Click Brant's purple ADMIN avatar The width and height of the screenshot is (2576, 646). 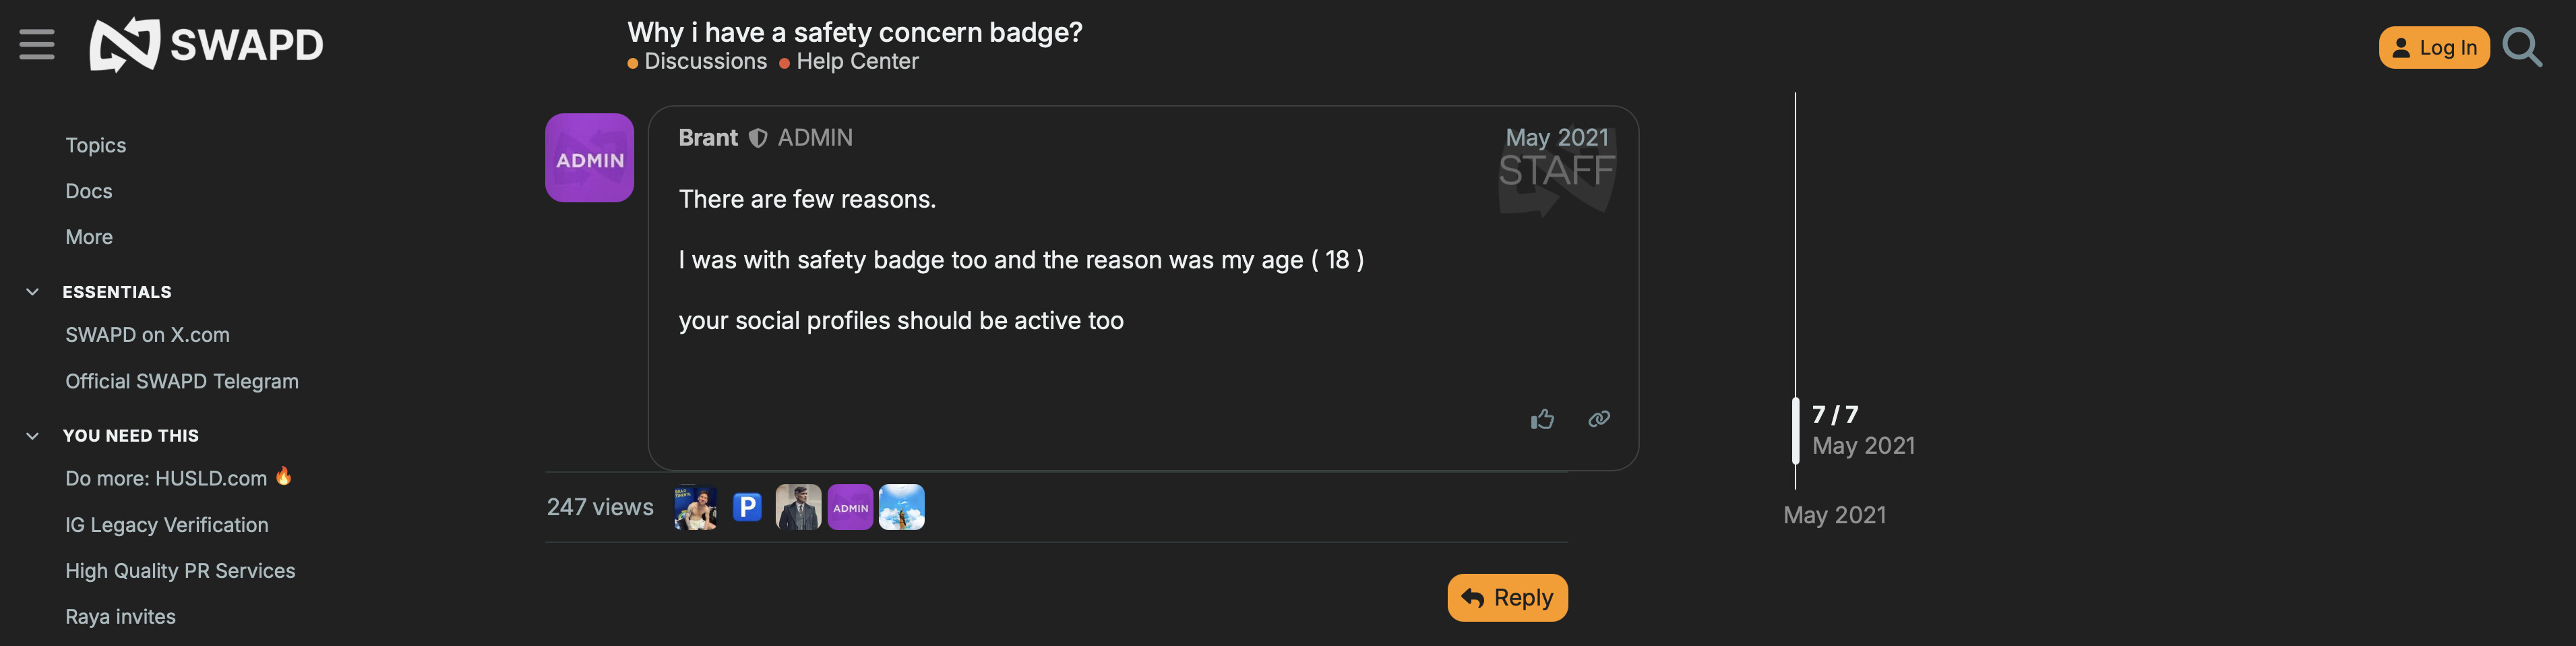589,158
